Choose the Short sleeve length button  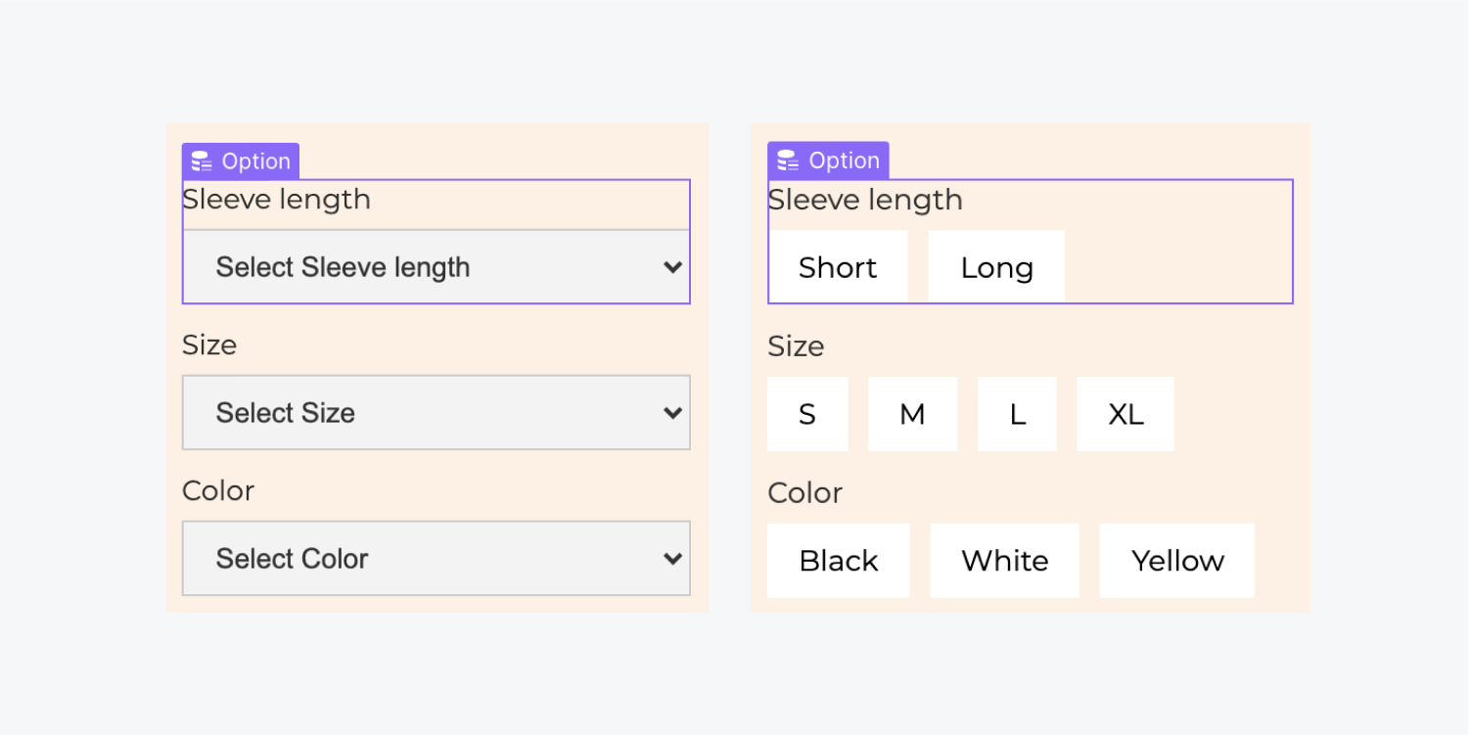(x=838, y=267)
